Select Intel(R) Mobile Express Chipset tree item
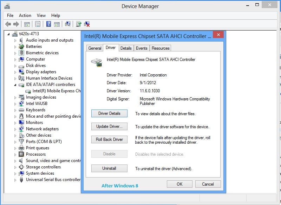 [x=57, y=91]
